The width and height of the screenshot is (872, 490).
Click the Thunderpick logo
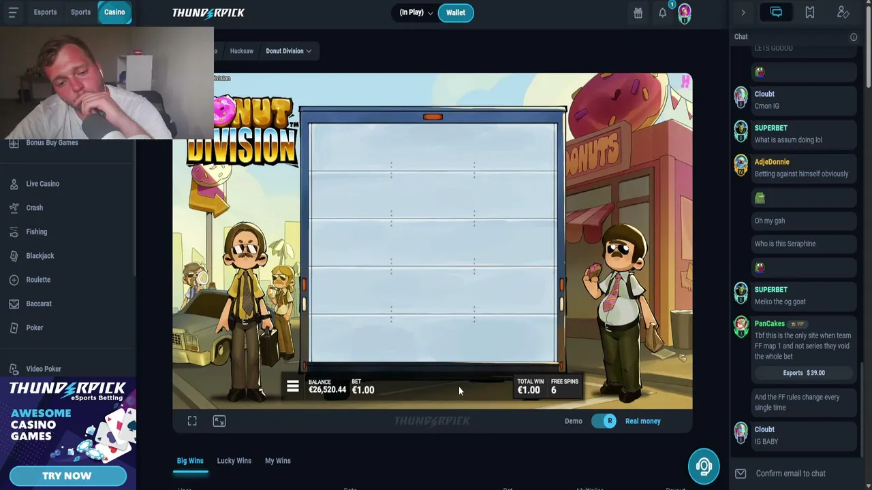tap(208, 12)
